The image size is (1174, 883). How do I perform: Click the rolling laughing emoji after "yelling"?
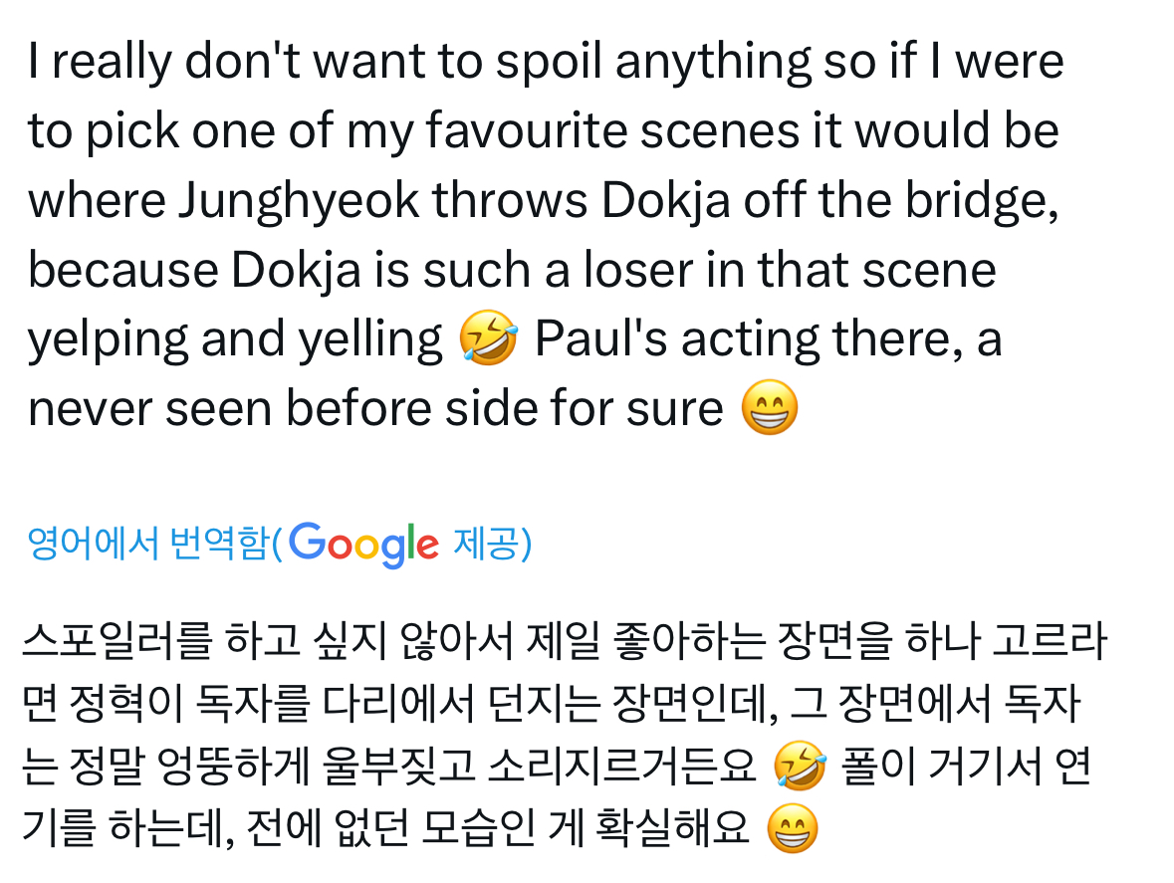pyautogui.click(x=488, y=339)
